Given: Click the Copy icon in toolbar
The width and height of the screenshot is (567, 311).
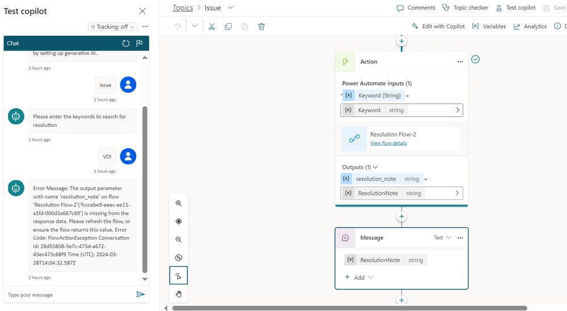Looking at the screenshot, I should pyautogui.click(x=228, y=26).
